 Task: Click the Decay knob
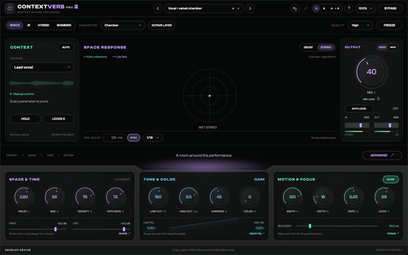tap(24, 197)
